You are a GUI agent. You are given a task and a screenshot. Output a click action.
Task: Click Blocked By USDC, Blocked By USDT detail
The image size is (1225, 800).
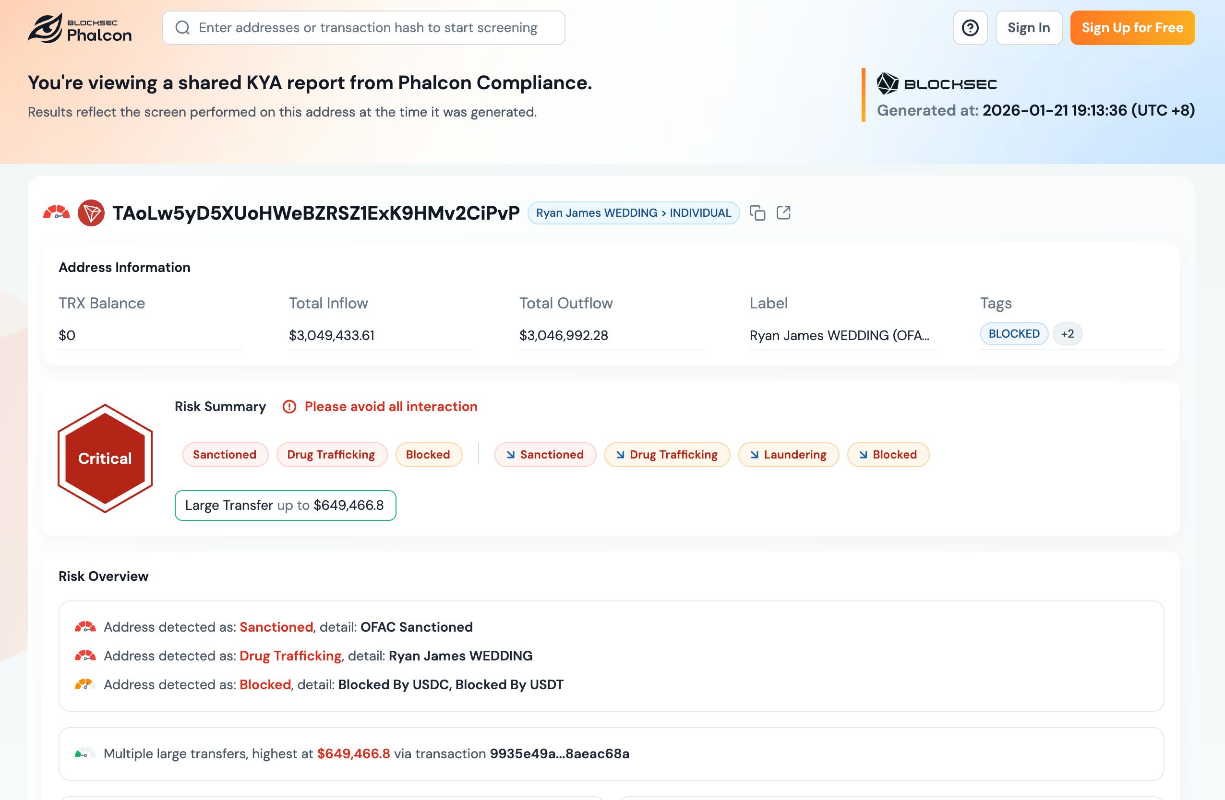point(451,685)
